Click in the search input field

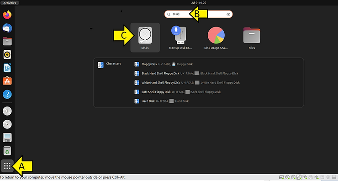click(x=198, y=14)
